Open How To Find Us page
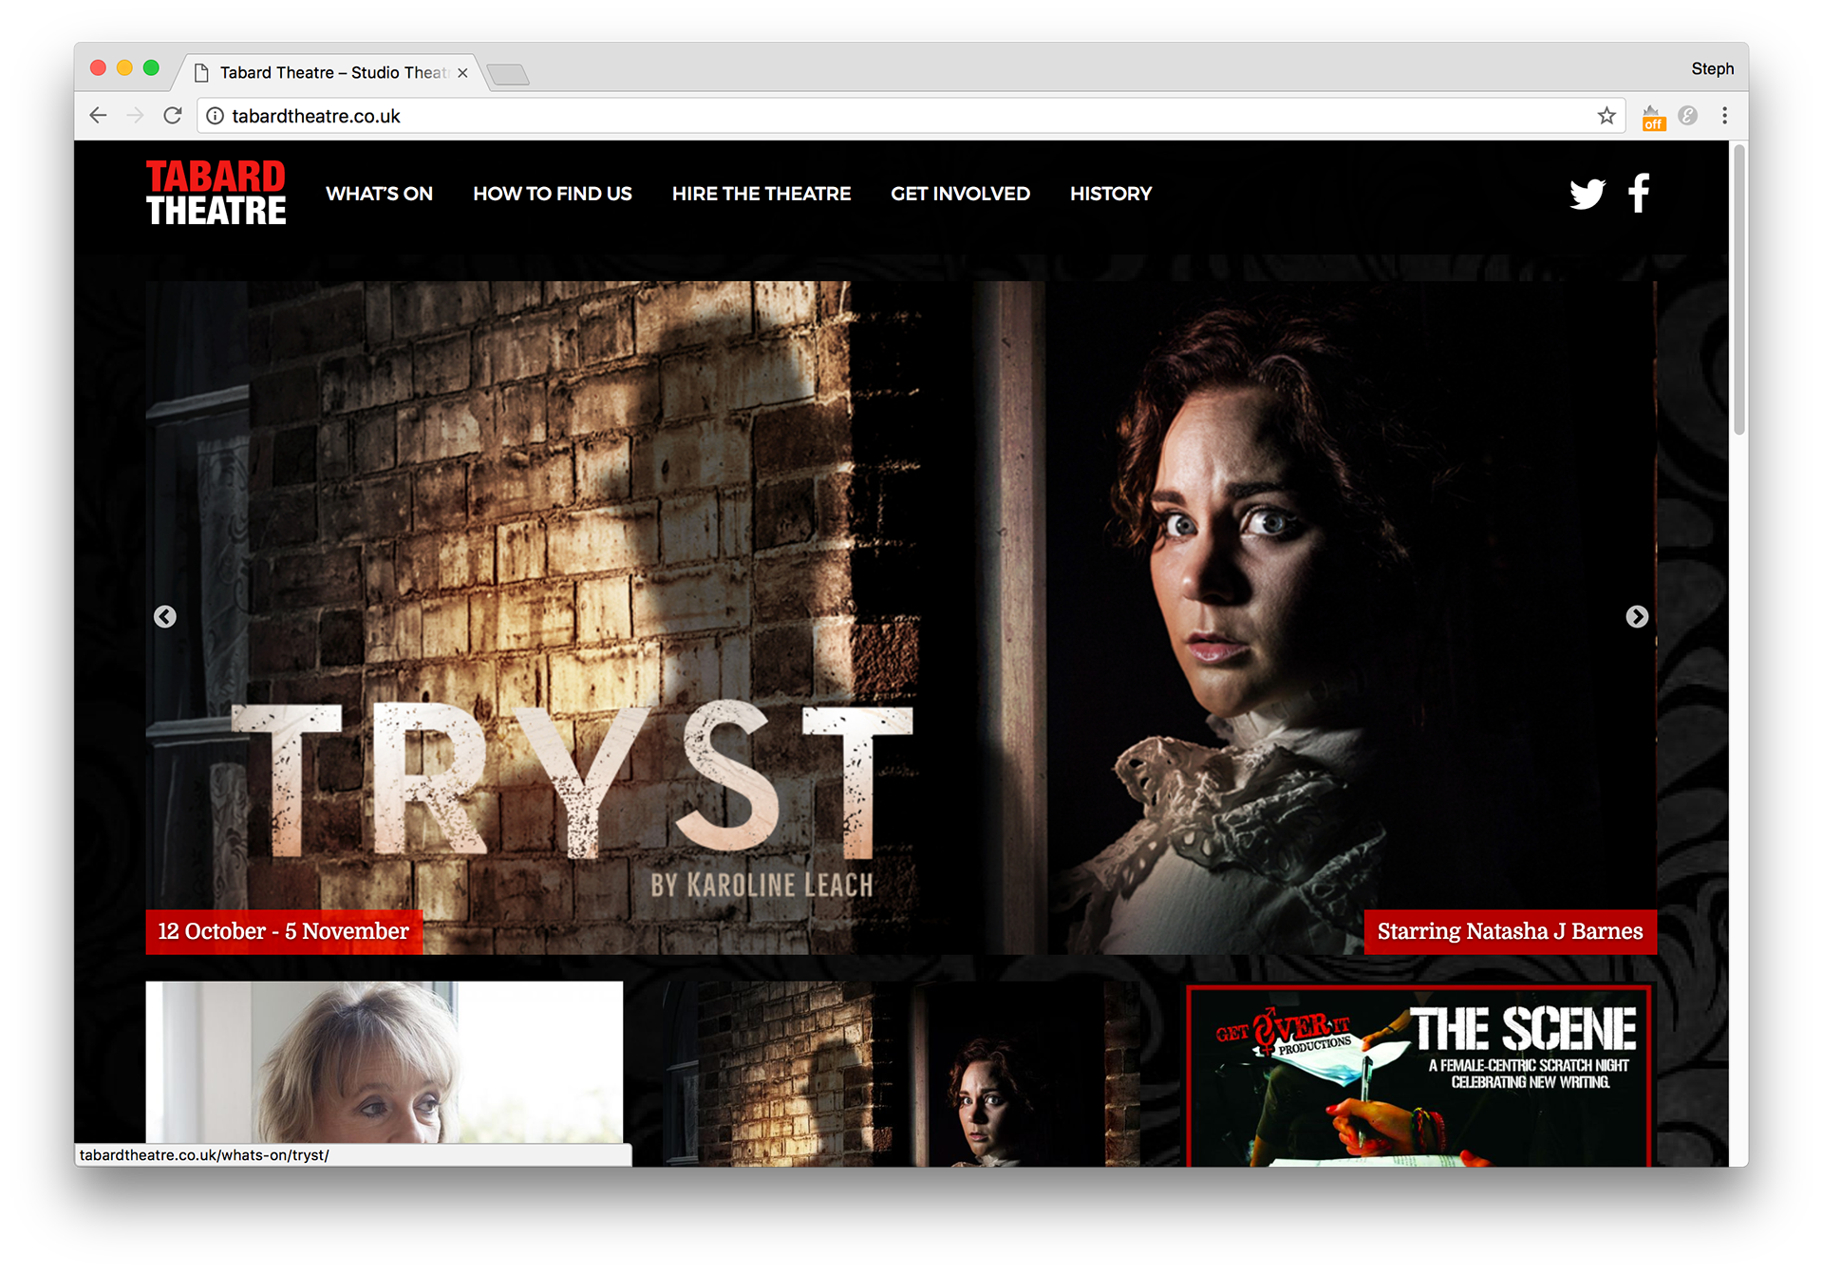This screenshot has width=1823, height=1273. [553, 194]
